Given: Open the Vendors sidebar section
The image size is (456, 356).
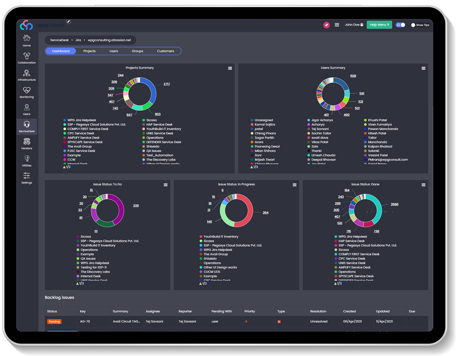Looking at the screenshot, I should point(27,144).
